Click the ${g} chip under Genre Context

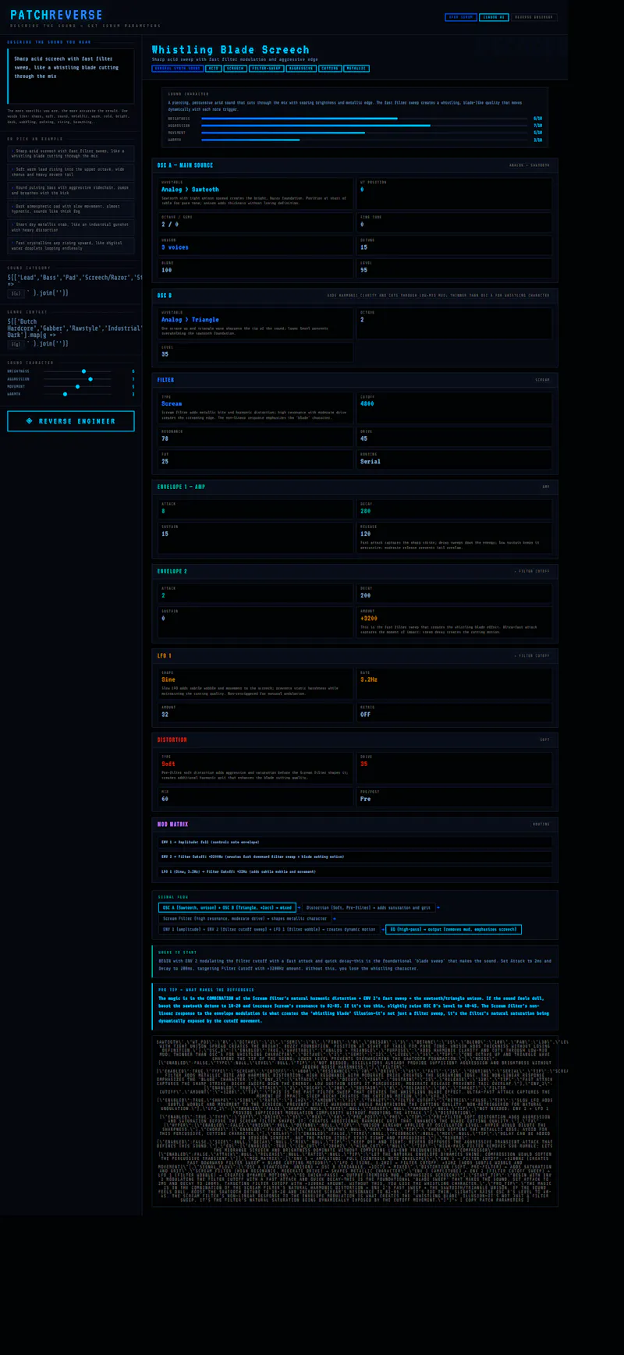coord(16,343)
